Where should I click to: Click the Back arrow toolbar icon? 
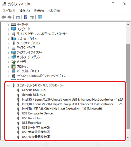click(4, 17)
